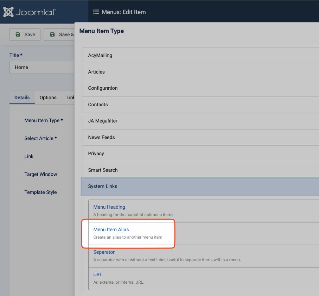This screenshot has height=296, width=319.
Task: Collapse the System Links section
Action: pos(103,186)
